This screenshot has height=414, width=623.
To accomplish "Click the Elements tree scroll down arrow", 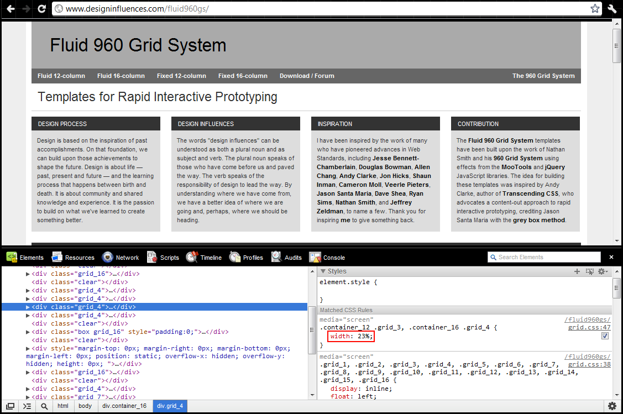I will point(312,395).
